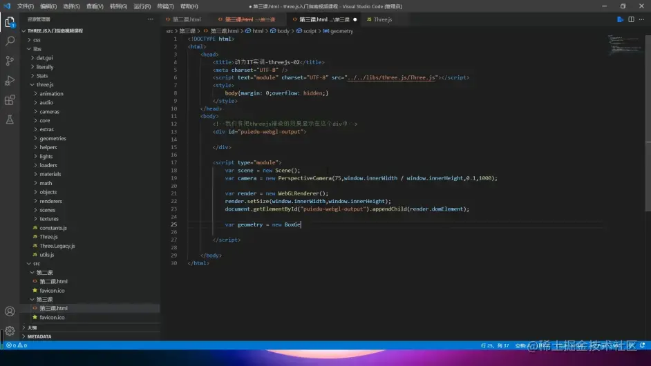
Task: Click the unsaved dot on 第三课.html tab
Action: [x=355, y=19]
